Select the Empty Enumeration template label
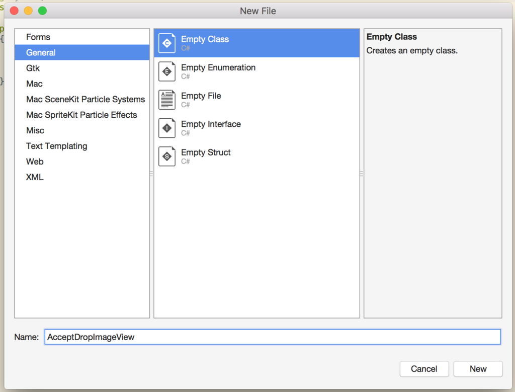Image resolution: width=515 pixels, height=392 pixels. pyautogui.click(x=218, y=67)
